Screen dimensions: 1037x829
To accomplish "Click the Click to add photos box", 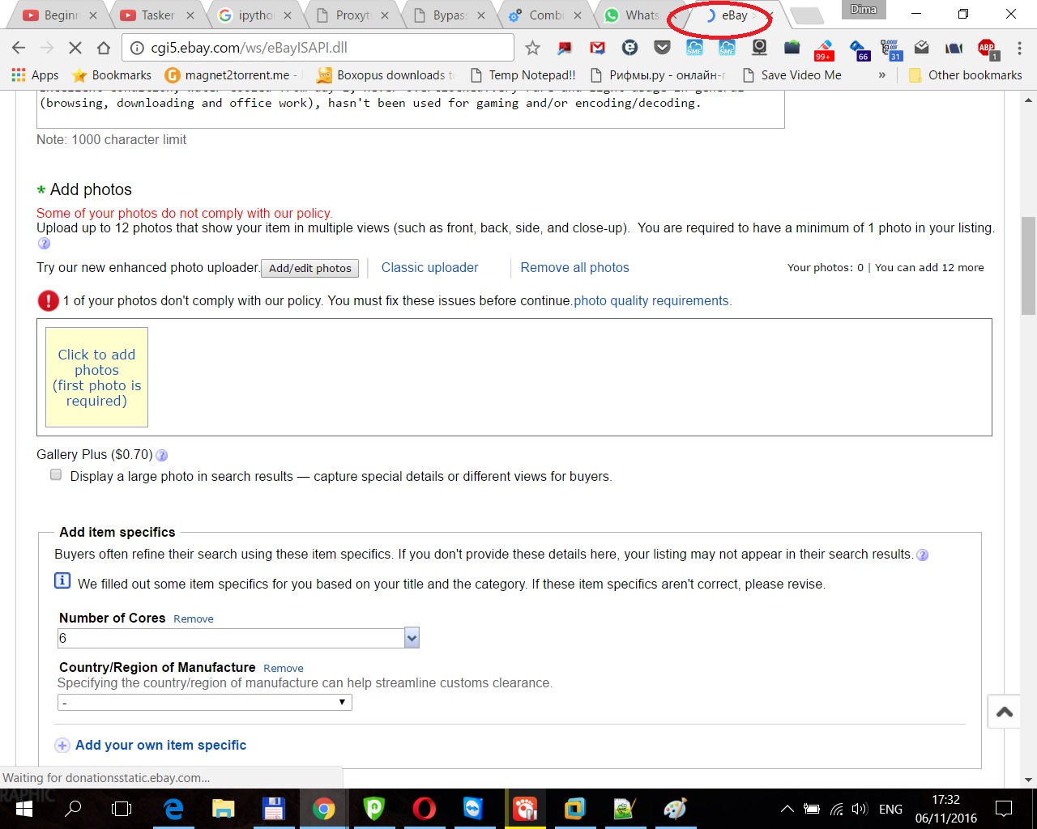I will click(x=96, y=377).
